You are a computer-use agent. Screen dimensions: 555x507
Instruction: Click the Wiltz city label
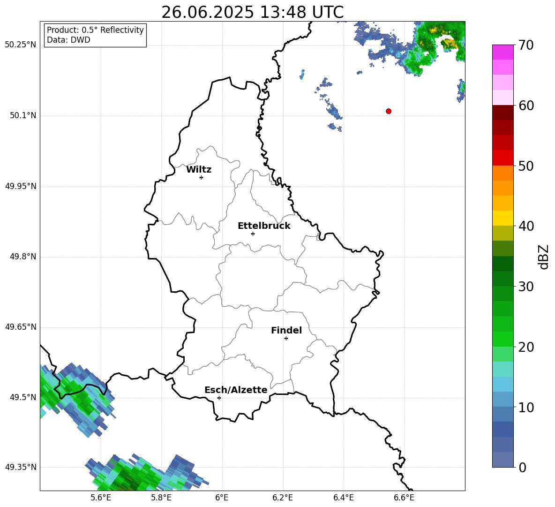tap(199, 170)
